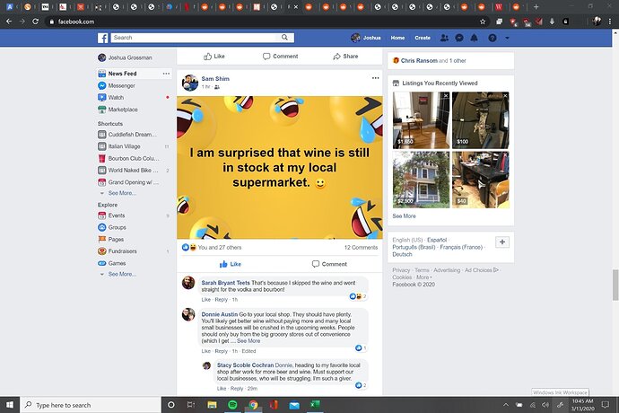
Task: Open the account dropdown arrow in top bar
Action: tap(507, 39)
